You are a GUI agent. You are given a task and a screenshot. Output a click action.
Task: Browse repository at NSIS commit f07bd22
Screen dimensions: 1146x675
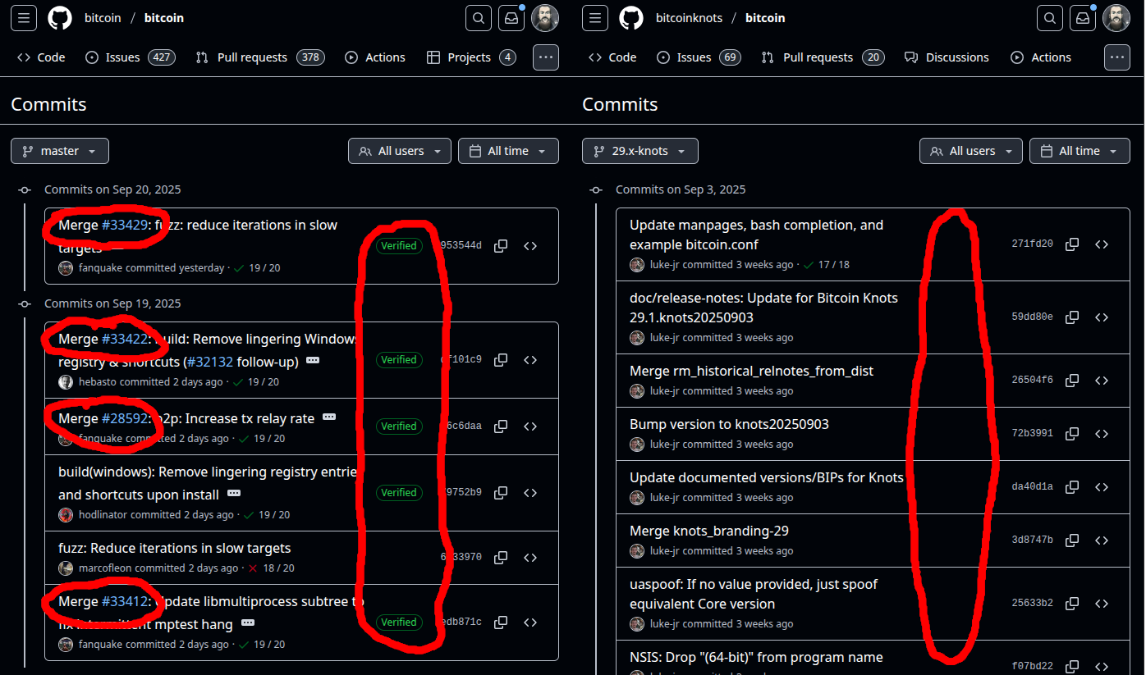(1102, 667)
